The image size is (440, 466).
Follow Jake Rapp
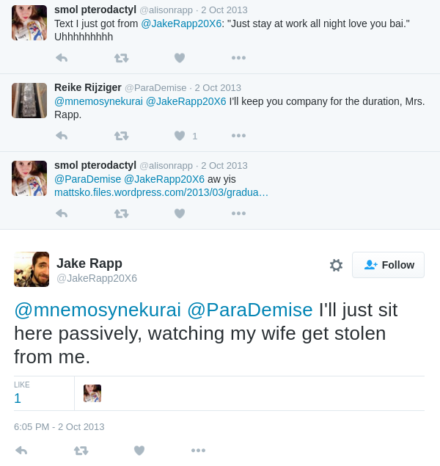[389, 265]
